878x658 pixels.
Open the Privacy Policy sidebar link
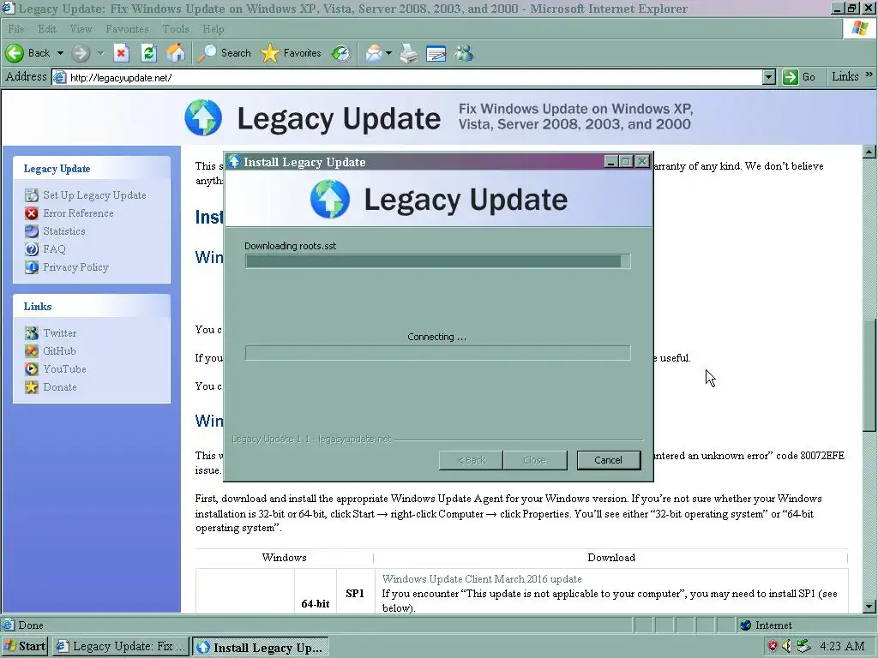point(76,267)
